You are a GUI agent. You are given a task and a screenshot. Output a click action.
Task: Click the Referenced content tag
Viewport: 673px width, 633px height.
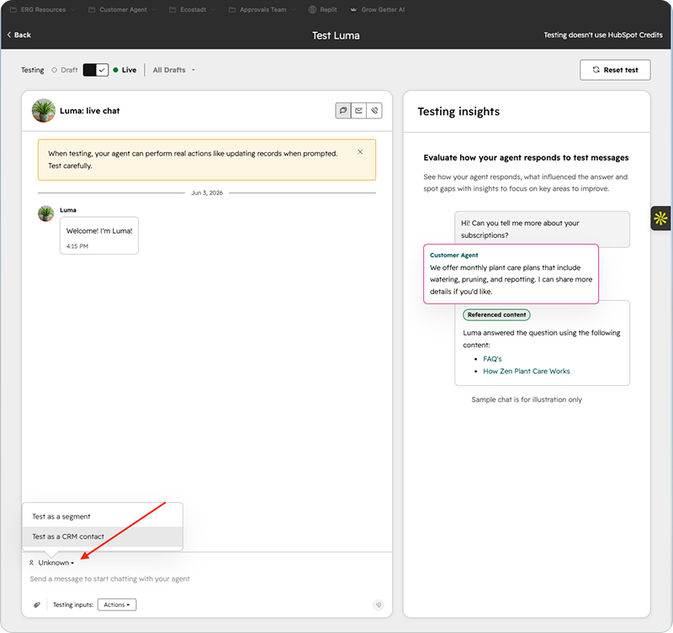496,314
